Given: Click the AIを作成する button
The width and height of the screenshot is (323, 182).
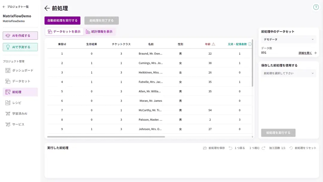Looking at the screenshot, I should click(x=20, y=36).
